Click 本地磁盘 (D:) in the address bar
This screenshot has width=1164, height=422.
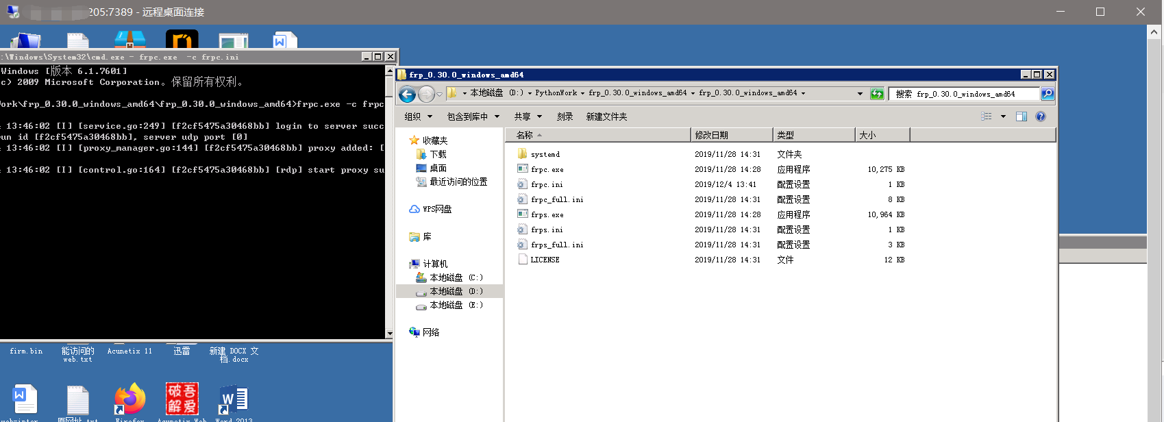point(497,93)
